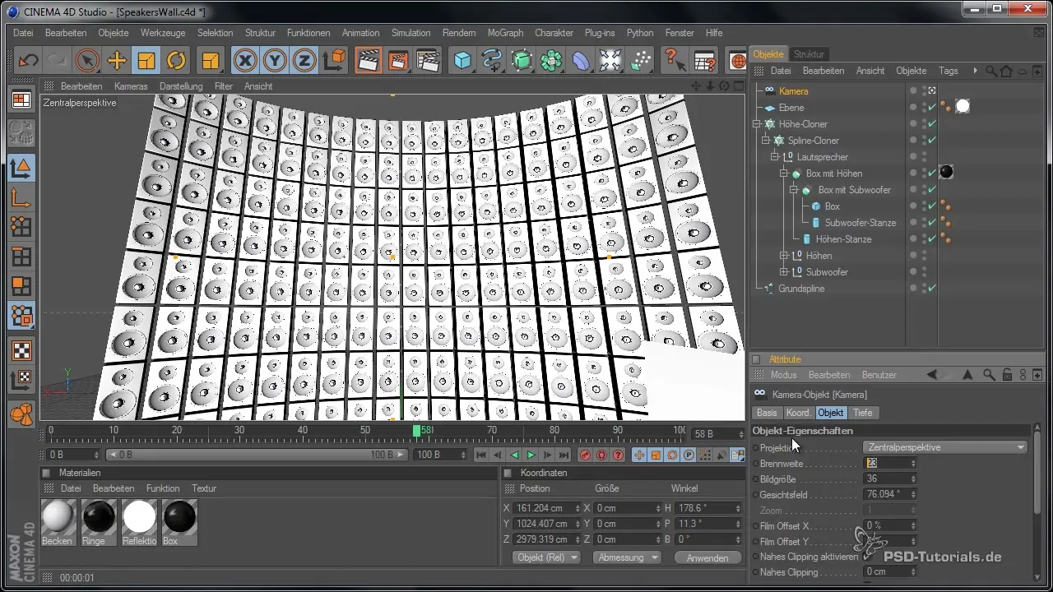Open the Simulation menu

pyautogui.click(x=411, y=33)
